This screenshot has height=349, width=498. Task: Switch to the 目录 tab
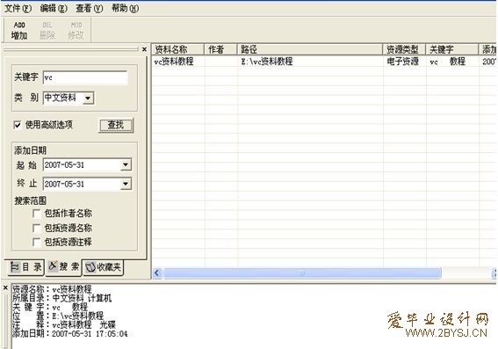pyautogui.click(x=25, y=267)
